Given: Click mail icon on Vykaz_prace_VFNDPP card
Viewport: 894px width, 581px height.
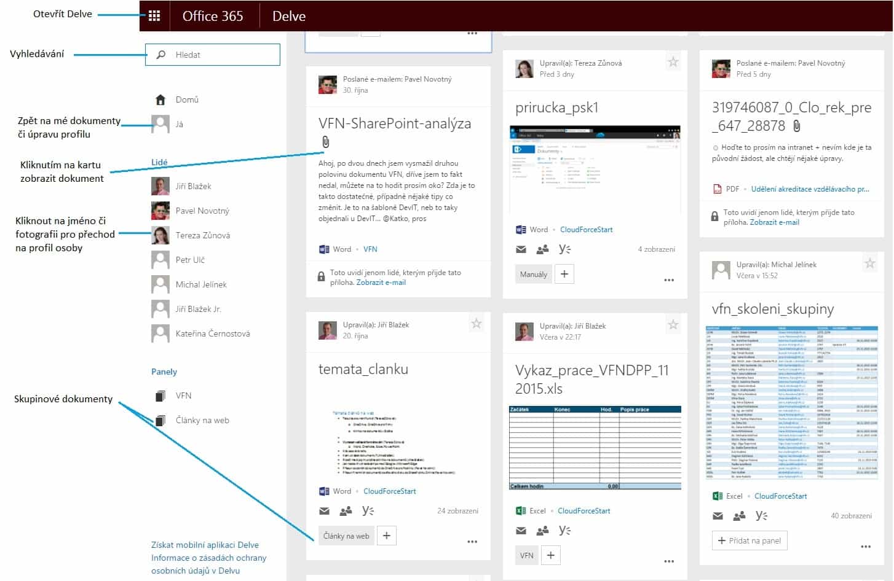Looking at the screenshot, I should [x=521, y=531].
